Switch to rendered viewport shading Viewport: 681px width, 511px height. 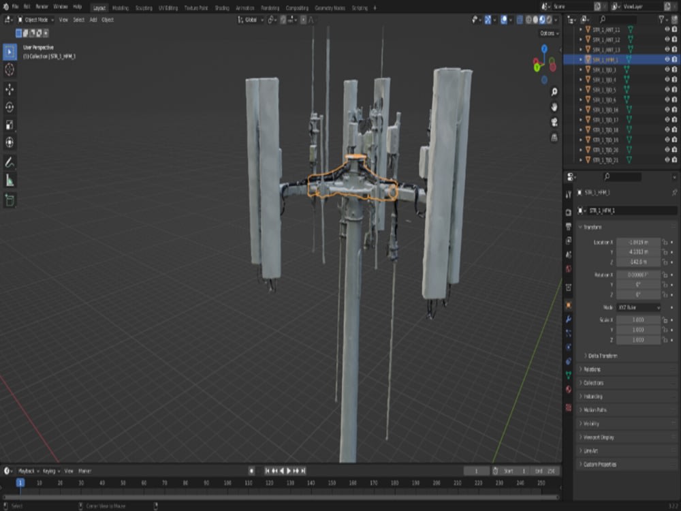549,20
